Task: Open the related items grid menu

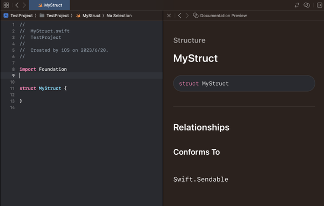Action: pos(6,5)
